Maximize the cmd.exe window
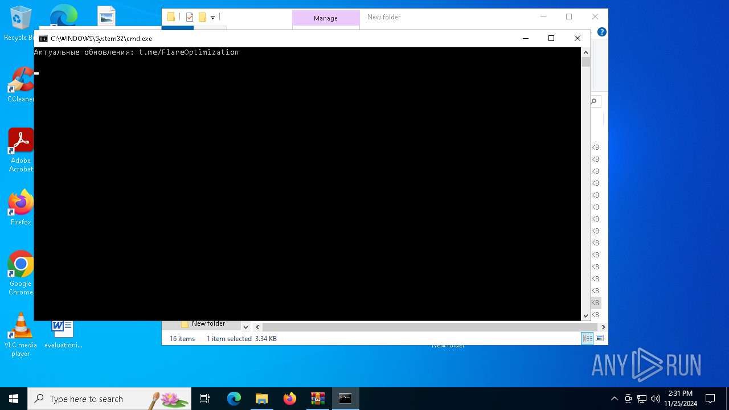This screenshot has height=410, width=729. (551, 38)
